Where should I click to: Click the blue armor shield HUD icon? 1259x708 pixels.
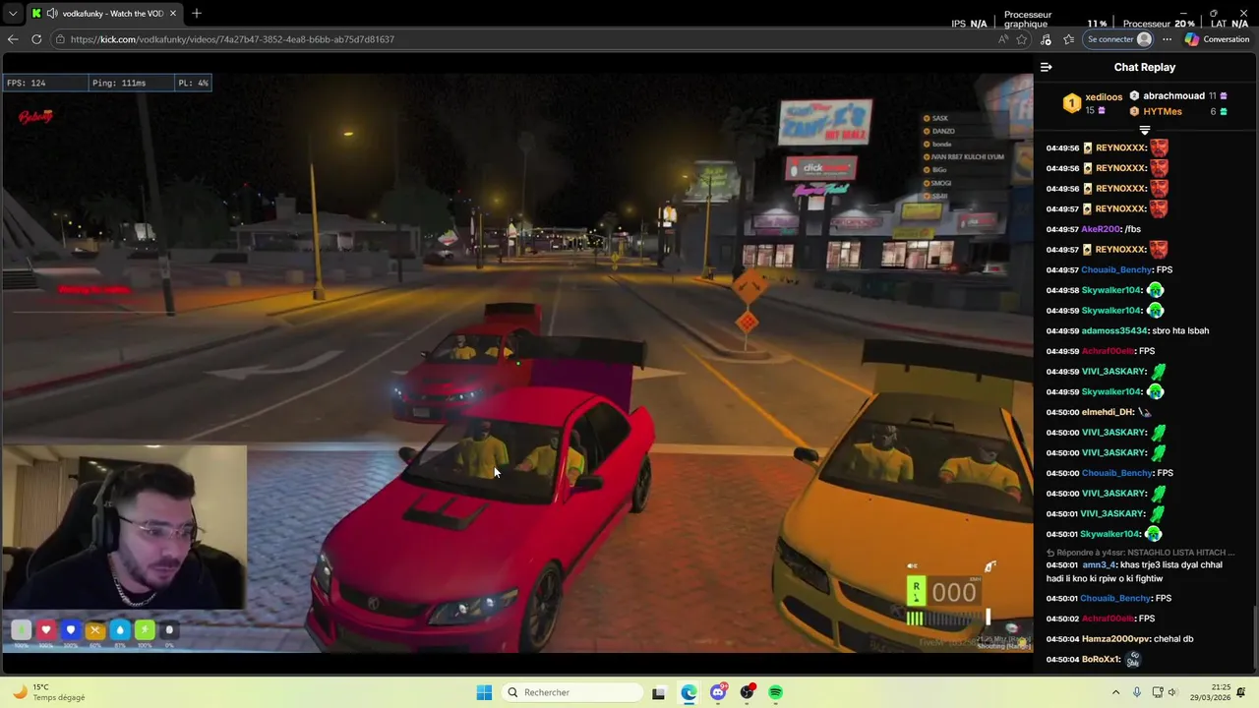pyautogui.click(x=70, y=630)
